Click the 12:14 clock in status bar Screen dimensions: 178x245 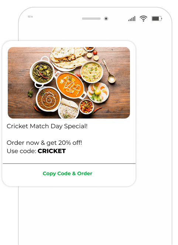[30, 17]
